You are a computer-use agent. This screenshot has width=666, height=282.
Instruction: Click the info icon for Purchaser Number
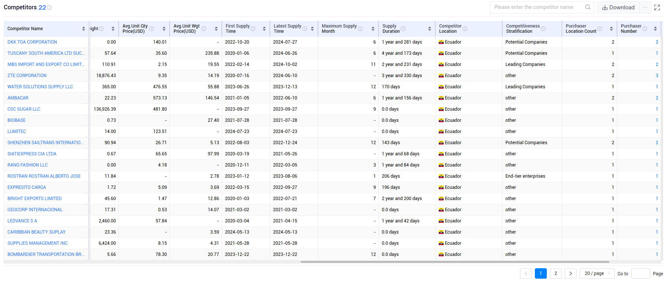click(x=645, y=29)
